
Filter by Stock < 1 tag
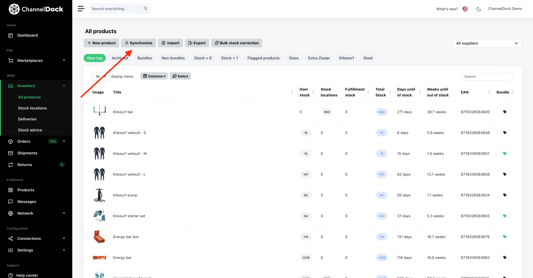point(229,58)
